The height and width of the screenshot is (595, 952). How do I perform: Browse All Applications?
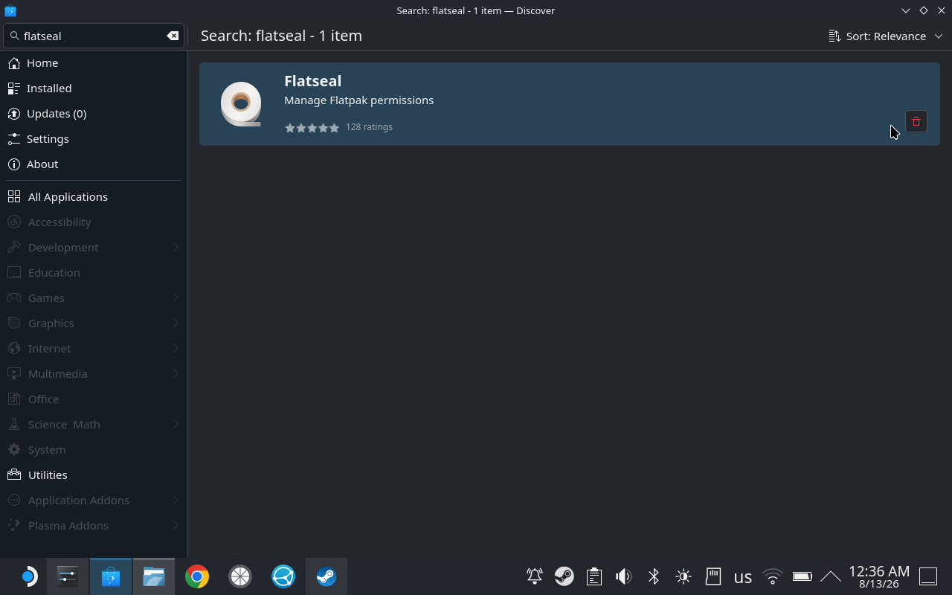point(94,197)
